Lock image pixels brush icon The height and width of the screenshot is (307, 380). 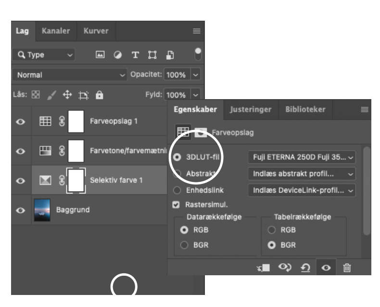pyautogui.click(x=51, y=95)
